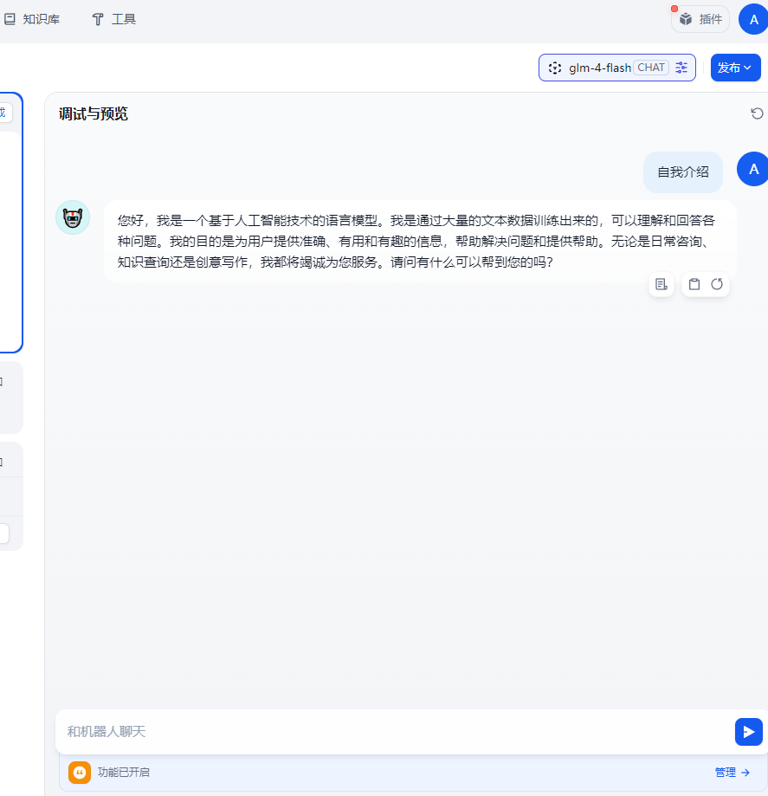The image size is (768, 796).
Task: Click the CHAT mode badge
Action: [651, 68]
